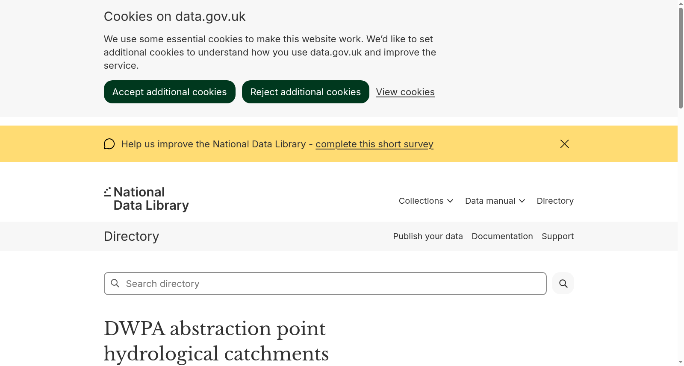Click the scrollbar up arrow
Screen dimensions: 684x366
pos(681,3)
